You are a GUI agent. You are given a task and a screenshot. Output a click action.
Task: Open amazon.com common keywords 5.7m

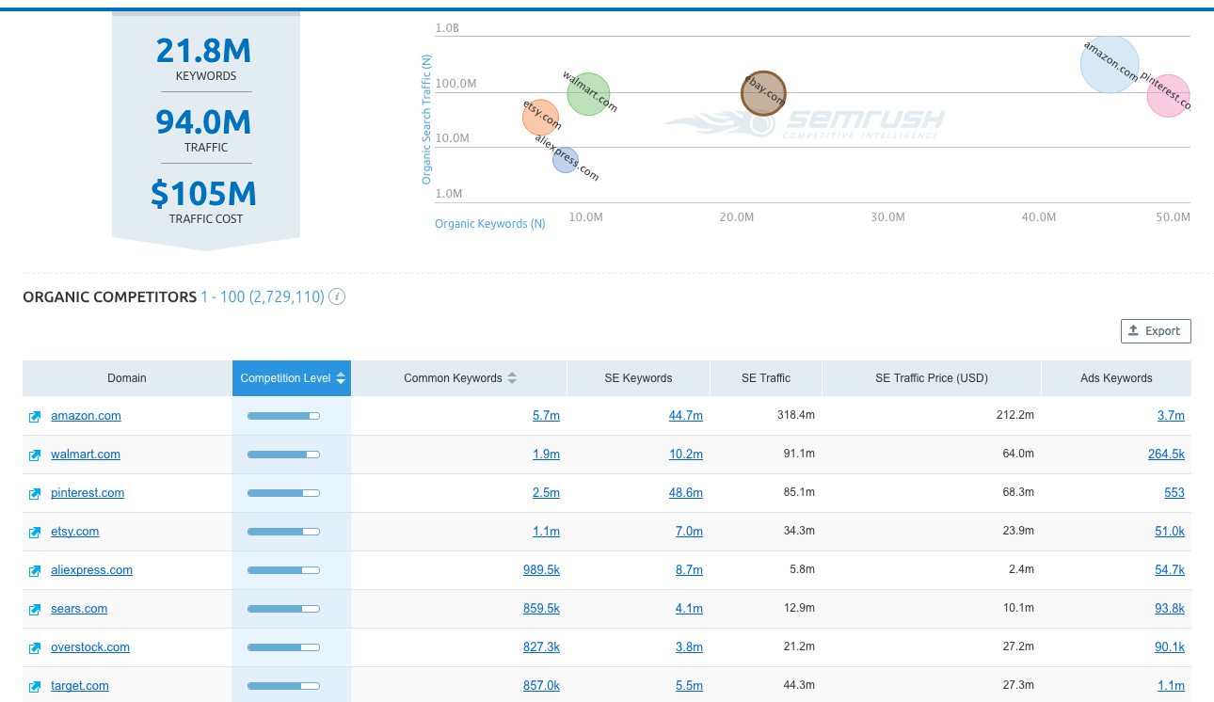click(546, 416)
